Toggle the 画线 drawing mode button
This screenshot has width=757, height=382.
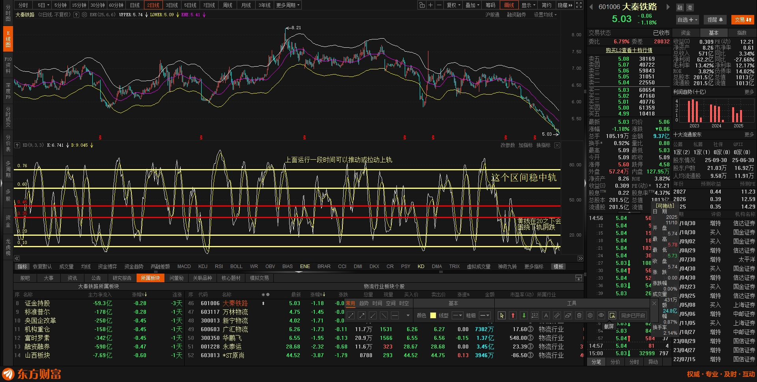509,5
